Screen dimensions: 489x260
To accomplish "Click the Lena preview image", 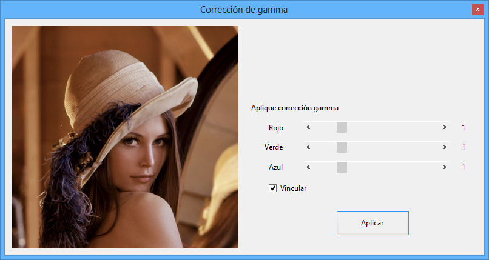I will (x=126, y=137).
